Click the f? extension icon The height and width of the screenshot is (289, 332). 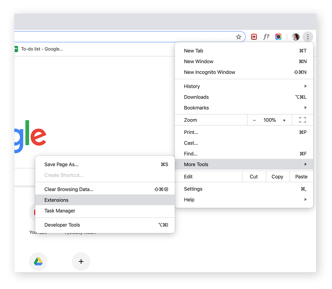click(266, 37)
